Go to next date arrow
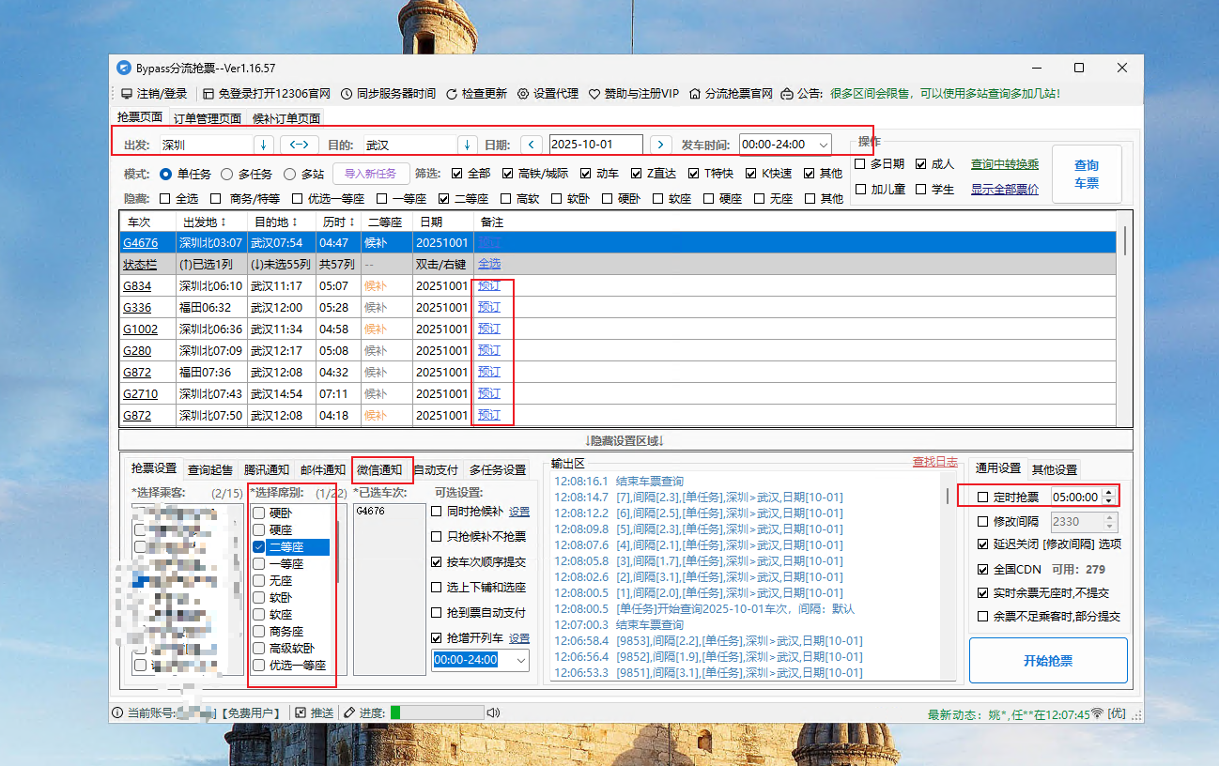 click(x=661, y=145)
